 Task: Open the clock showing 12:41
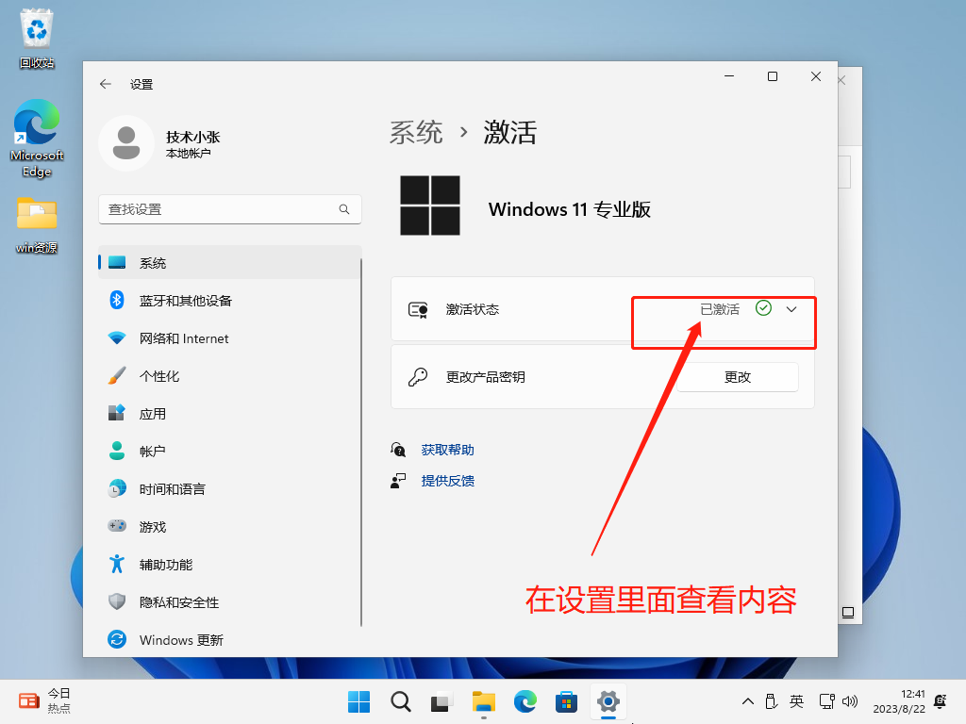coord(899,701)
